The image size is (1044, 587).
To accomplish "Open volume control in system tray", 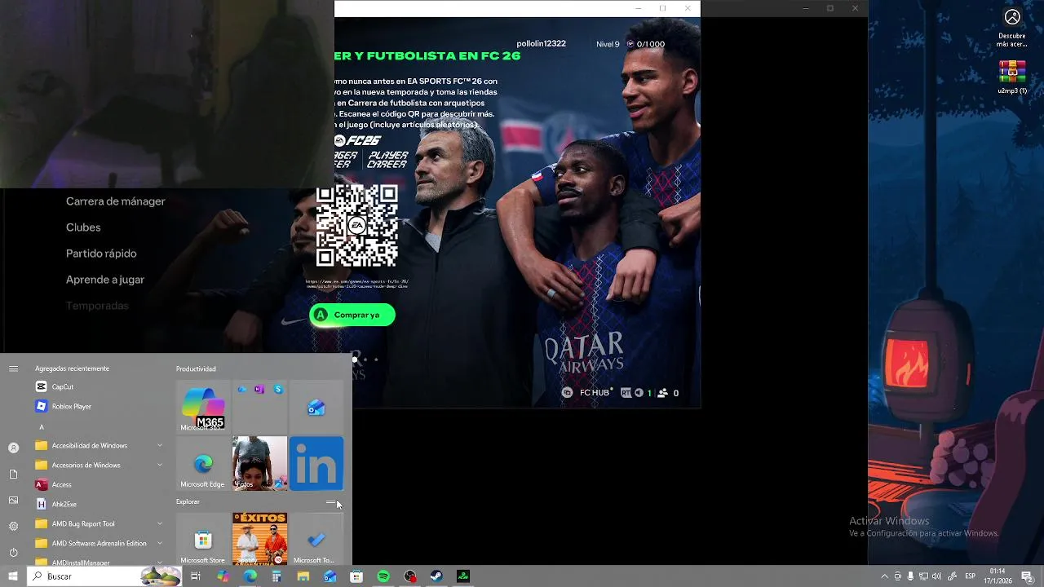I will (936, 576).
